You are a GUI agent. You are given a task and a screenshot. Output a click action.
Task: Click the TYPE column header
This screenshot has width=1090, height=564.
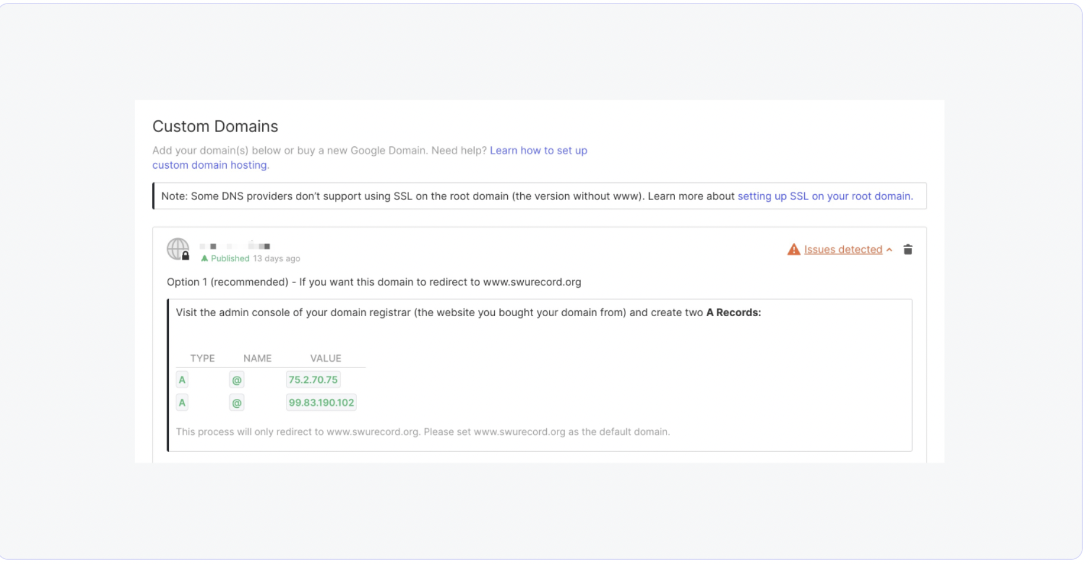202,358
